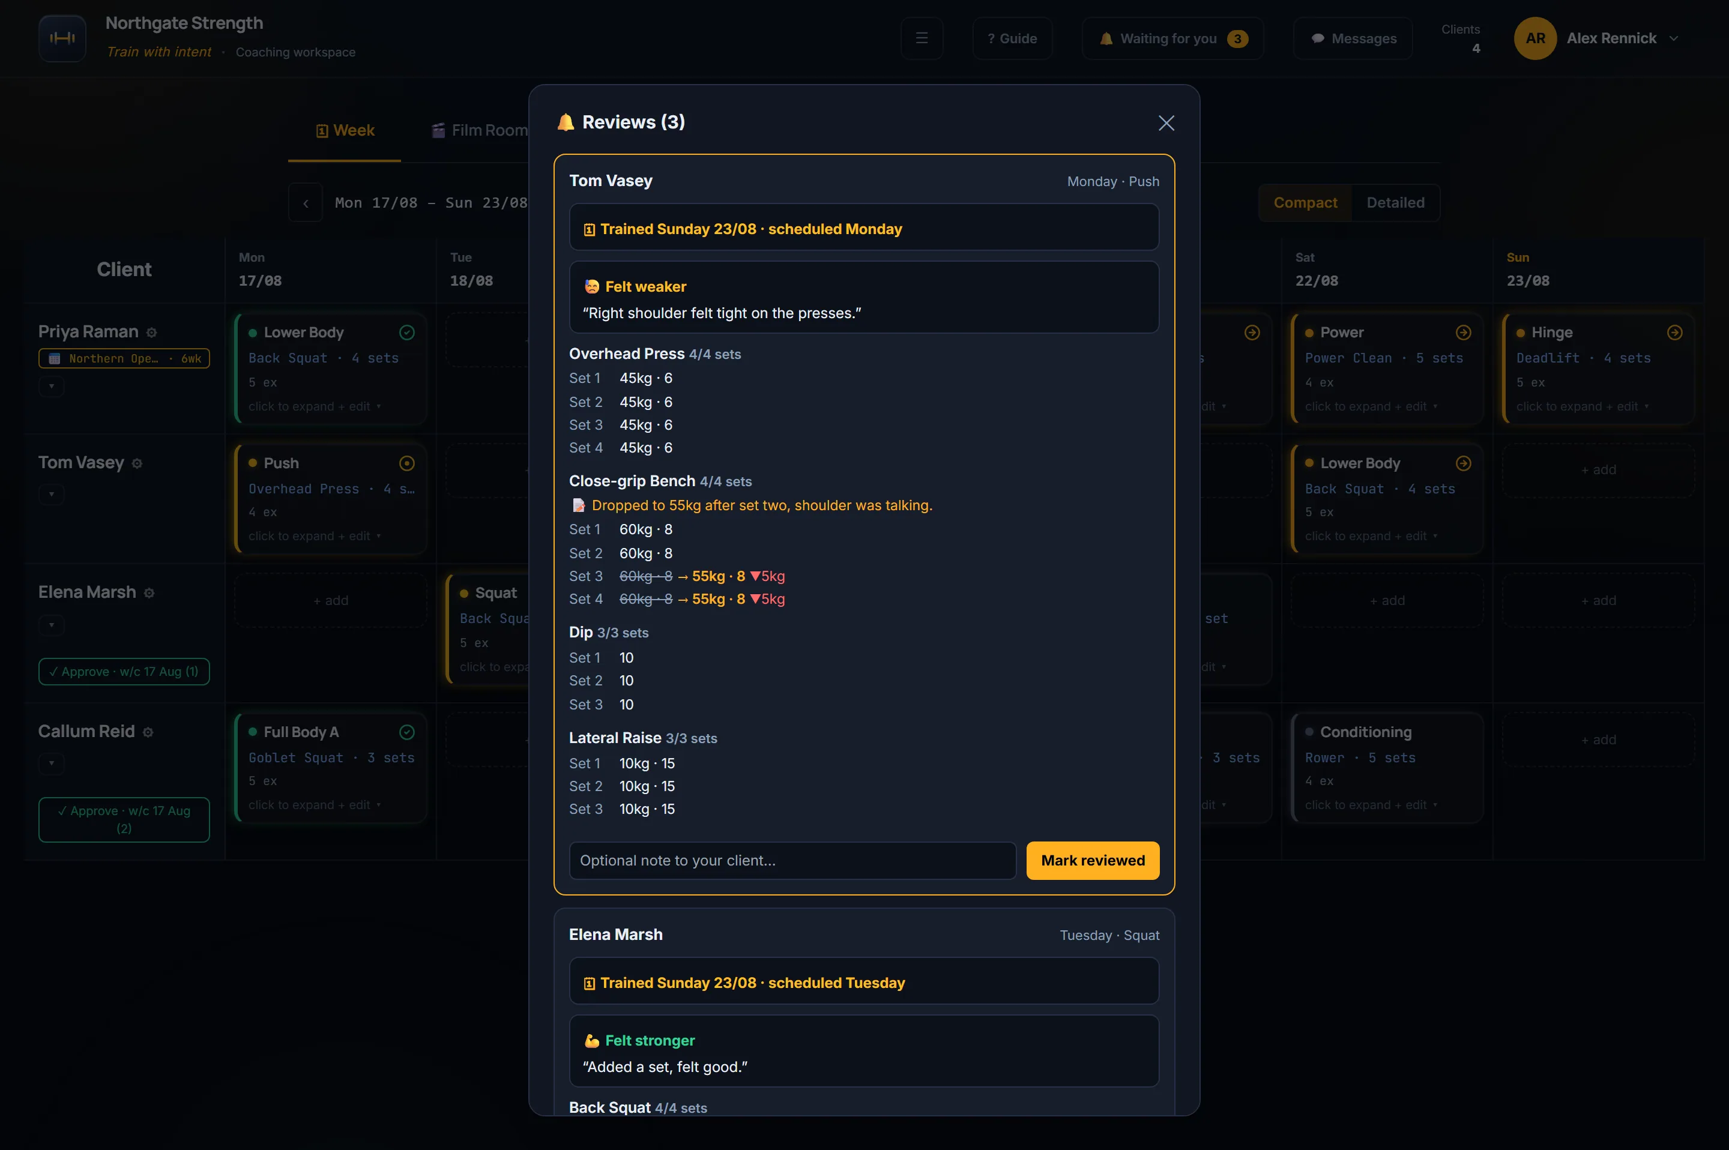Open settings gear next to Priya Raman

[x=151, y=333]
